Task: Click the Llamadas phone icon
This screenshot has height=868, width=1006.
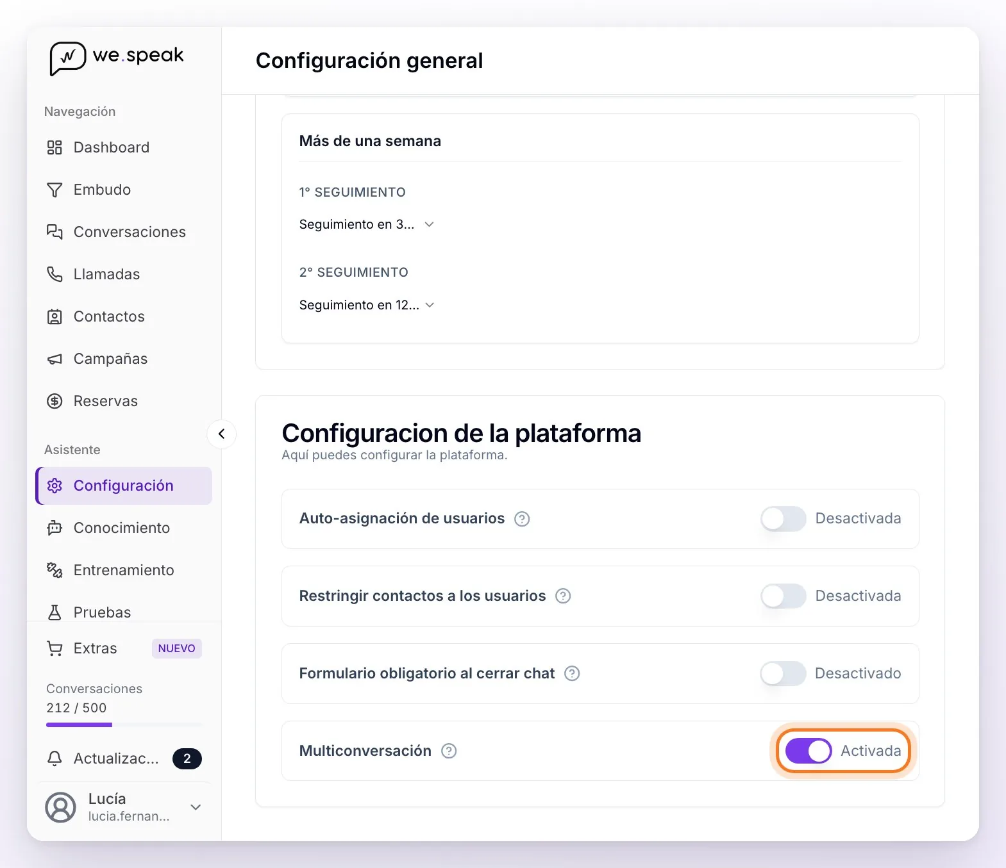Action: pos(54,275)
